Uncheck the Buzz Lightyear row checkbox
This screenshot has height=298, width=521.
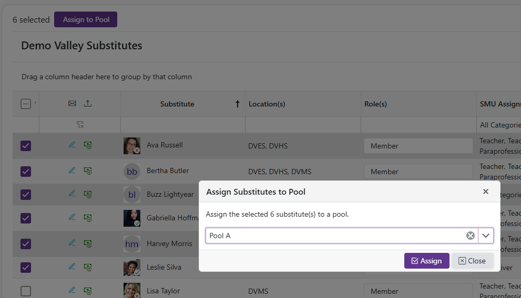26,195
